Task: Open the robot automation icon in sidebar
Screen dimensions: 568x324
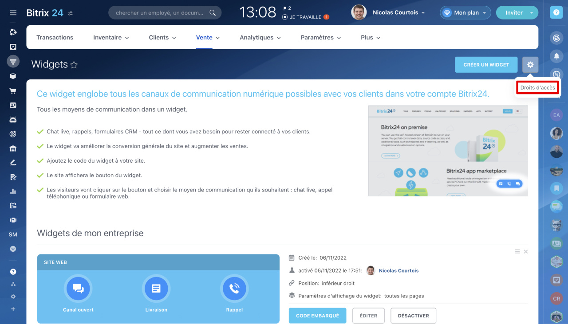Action: 13,119
